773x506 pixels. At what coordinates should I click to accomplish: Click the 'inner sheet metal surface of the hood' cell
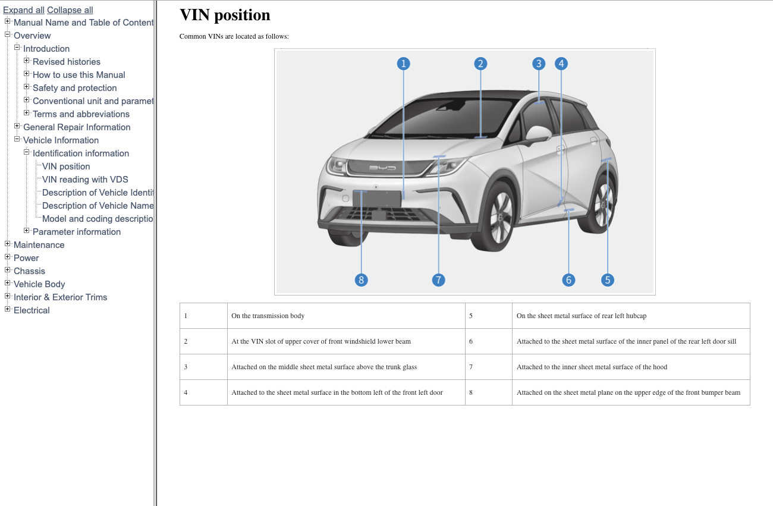coord(631,367)
